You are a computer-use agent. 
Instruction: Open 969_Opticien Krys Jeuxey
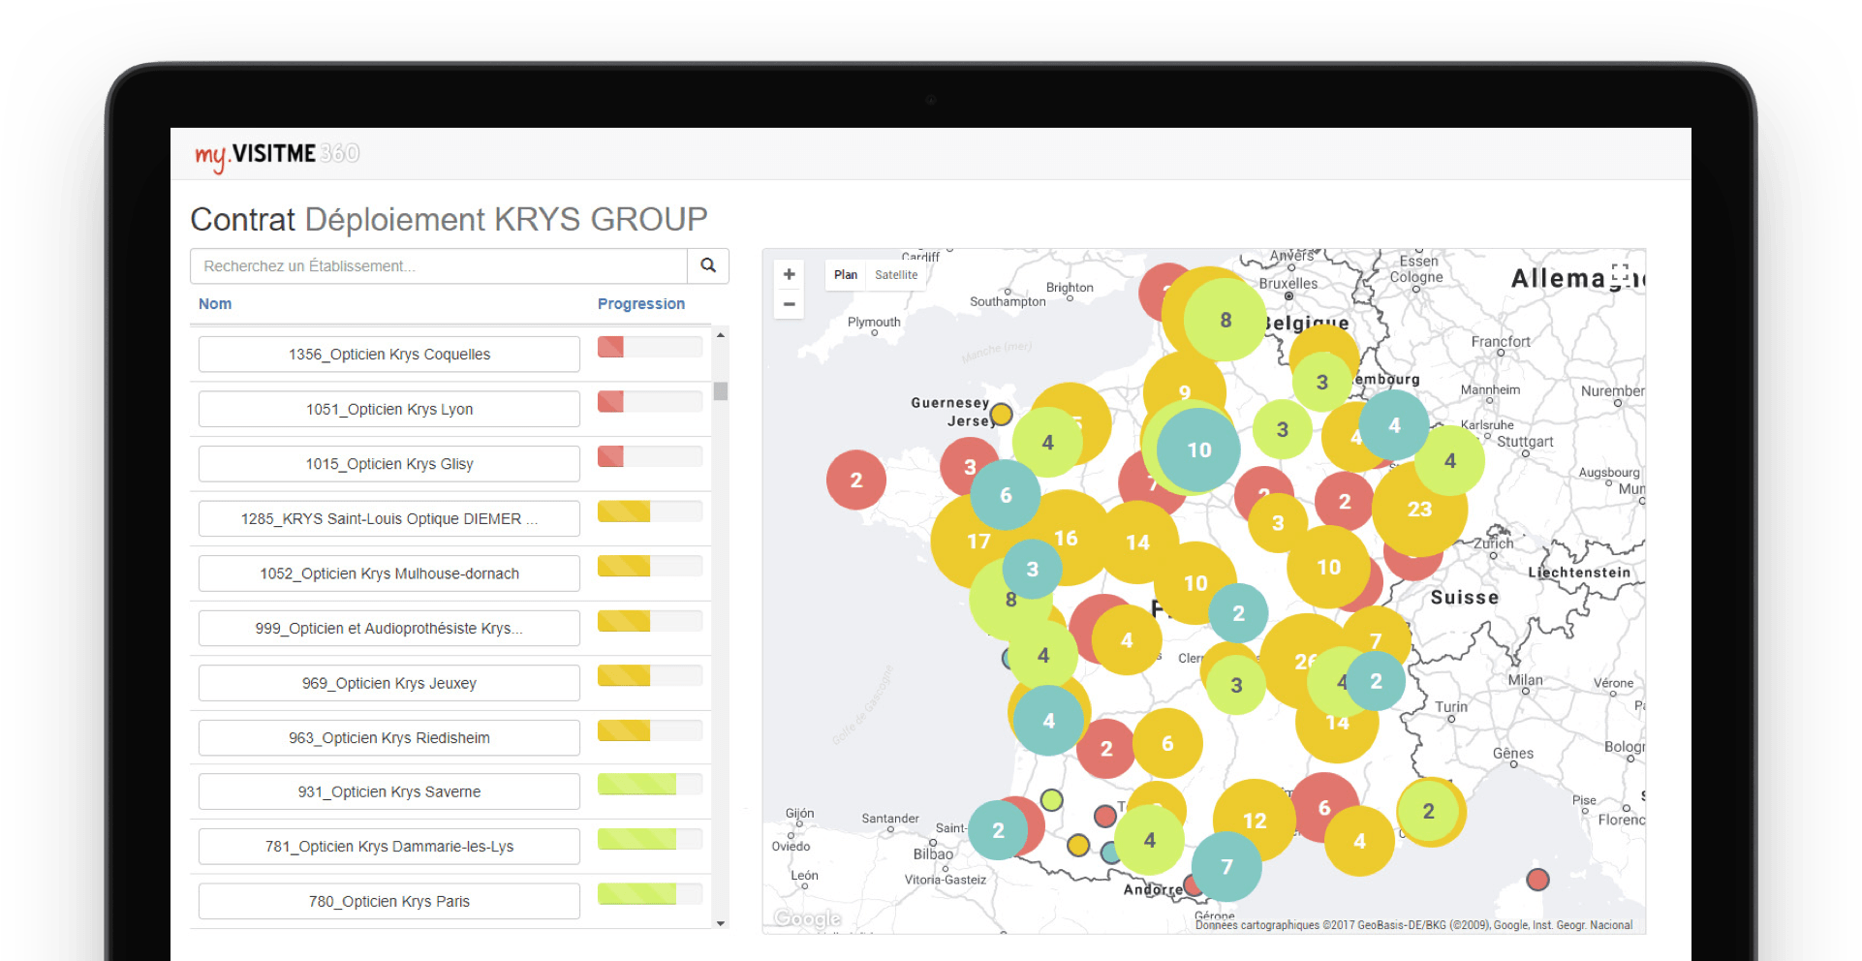pyautogui.click(x=389, y=683)
